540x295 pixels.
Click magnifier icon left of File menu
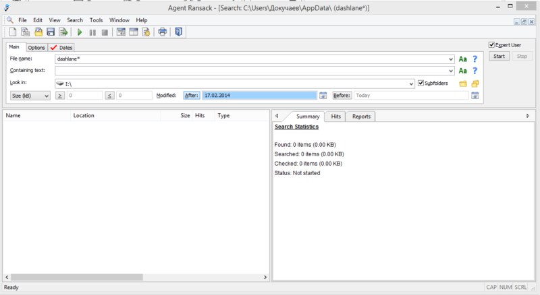pos(10,20)
